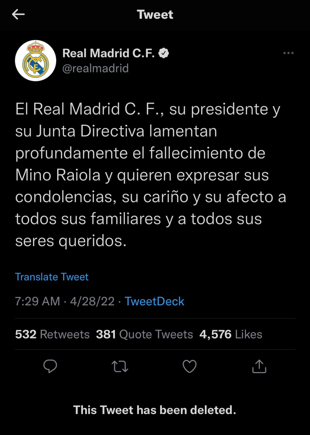The width and height of the screenshot is (310, 435).
Task: Tap the verified badge checkmark
Action: [x=164, y=53]
